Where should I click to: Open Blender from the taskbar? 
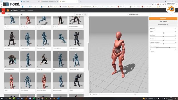[x=54, y=98]
